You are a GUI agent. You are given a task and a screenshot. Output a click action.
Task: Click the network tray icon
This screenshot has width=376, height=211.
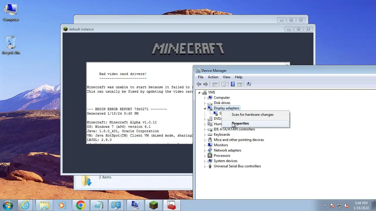[x=339, y=205]
